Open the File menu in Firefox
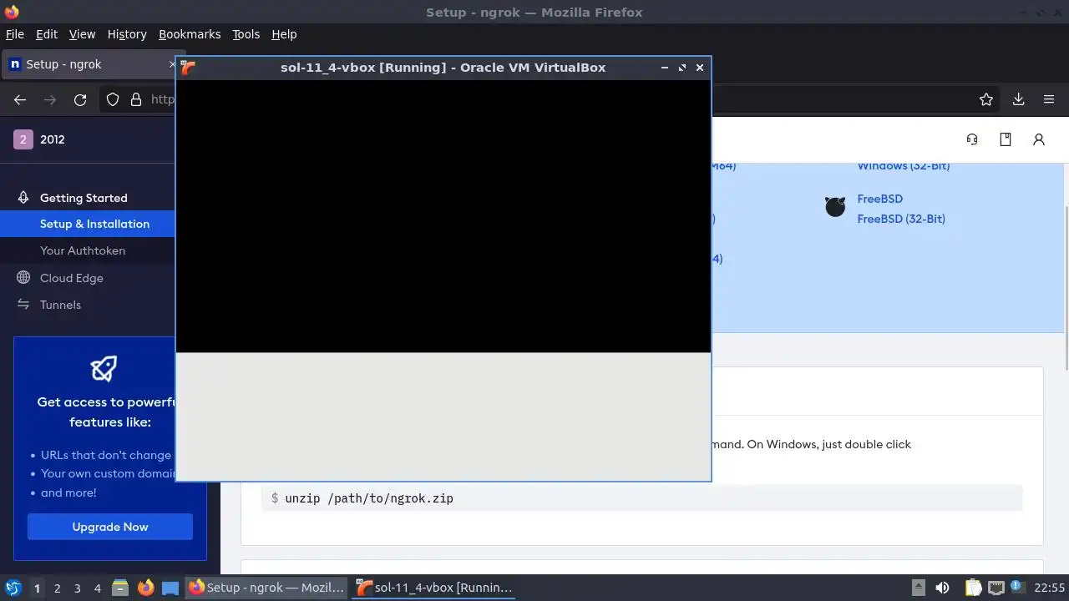This screenshot has width=1069, height=601. 15,34
